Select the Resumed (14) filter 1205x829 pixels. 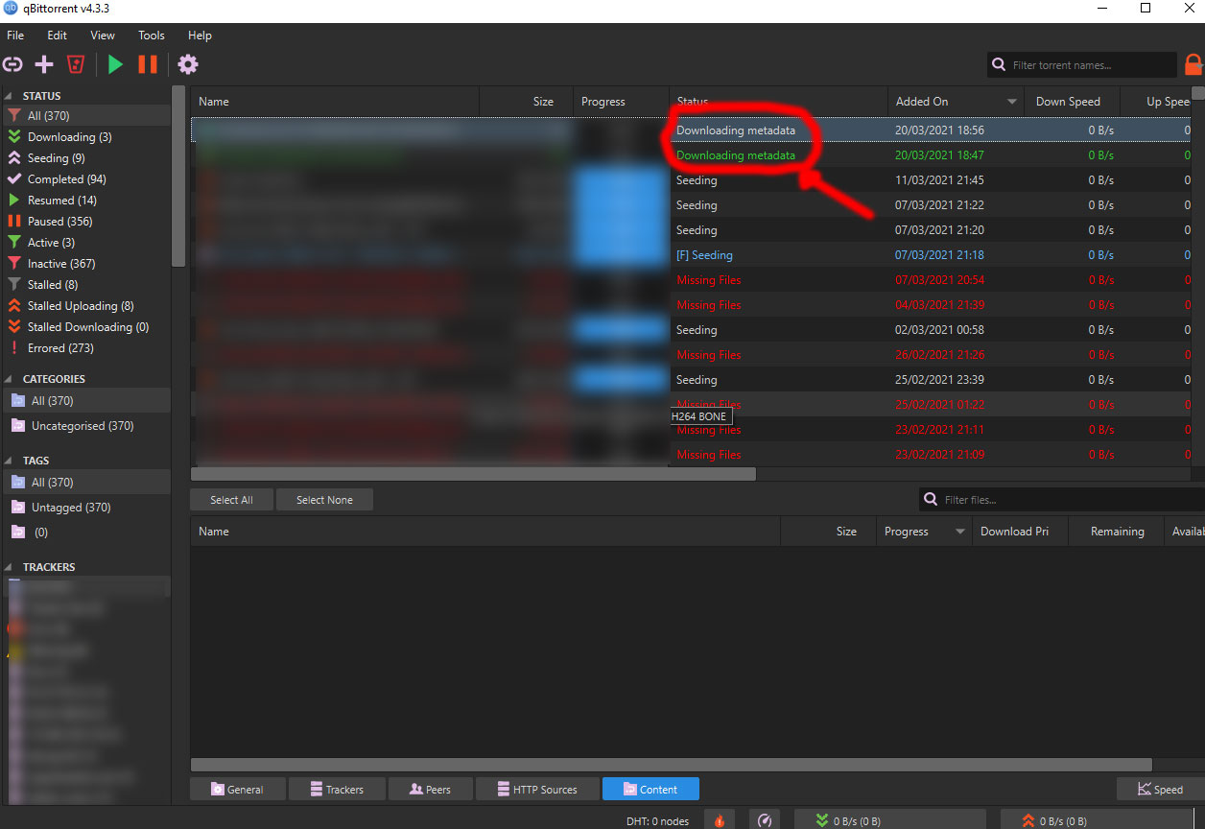pyautogui.click(x=85, y=201)
